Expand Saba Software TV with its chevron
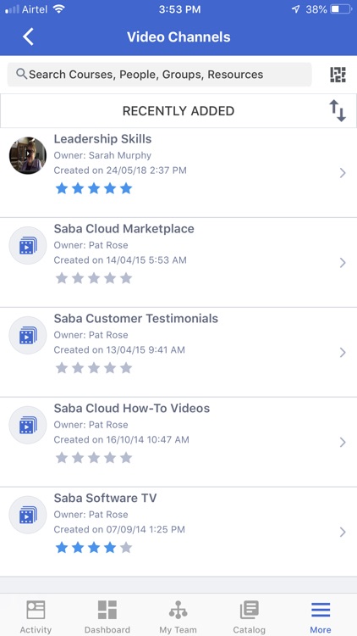The width and height of the screenshot is (357, 636). coord(343,533)
